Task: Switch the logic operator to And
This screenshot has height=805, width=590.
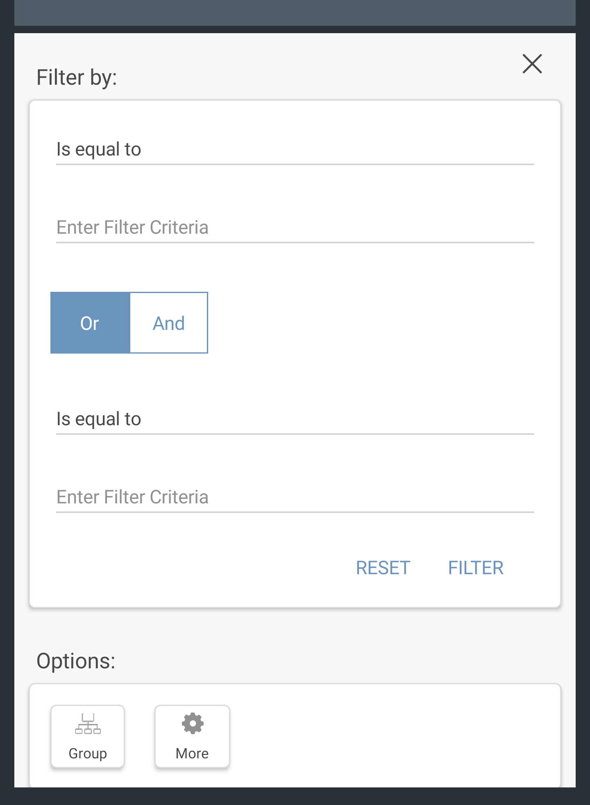Action: [169, 323]
